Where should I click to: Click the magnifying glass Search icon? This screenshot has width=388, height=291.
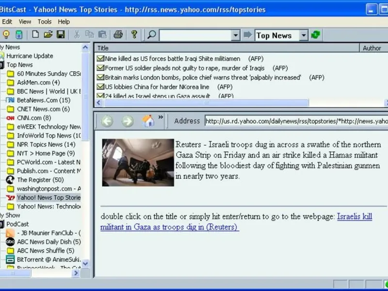(x=151, y=35)
